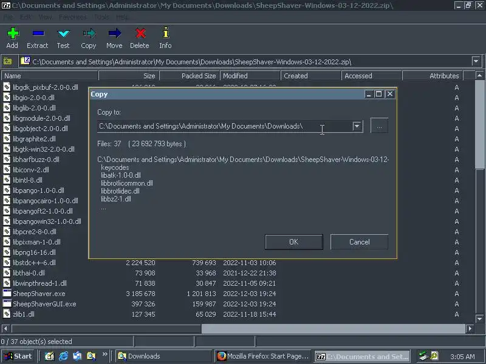Screen dimensions: 486x364
Task: Click the file icon of libthai-0.dll
Action: (x=7, y=272)
